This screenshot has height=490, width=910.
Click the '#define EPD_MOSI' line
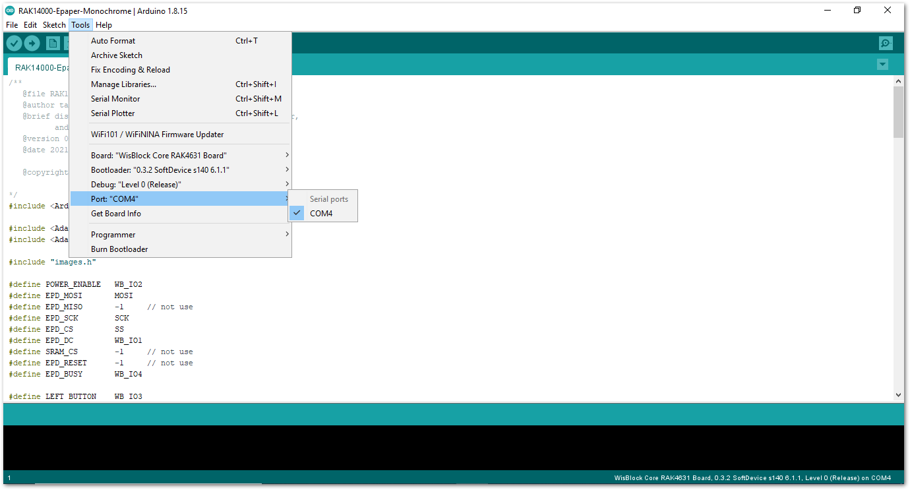[x=71, y=296]
